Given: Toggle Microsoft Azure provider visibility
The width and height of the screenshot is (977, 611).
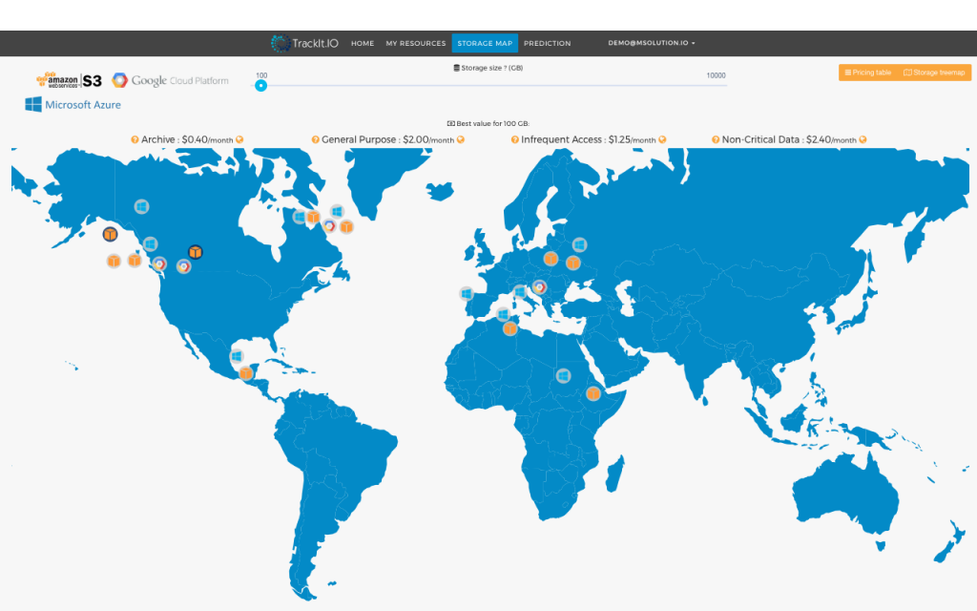Looking at the screenshot, I should 73,105.
